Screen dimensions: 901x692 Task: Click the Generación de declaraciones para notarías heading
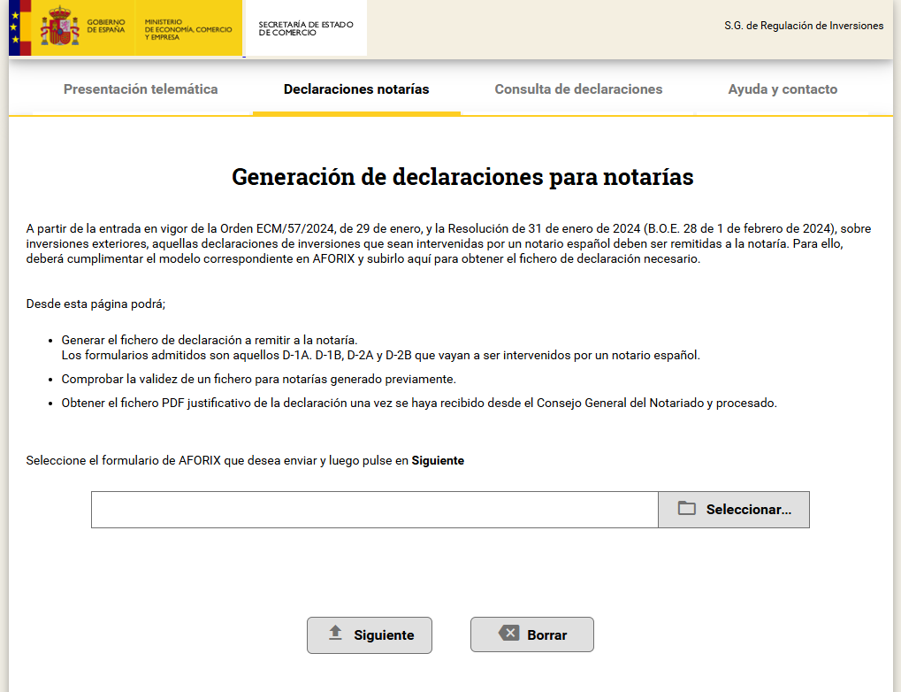(x=462, y=177)
